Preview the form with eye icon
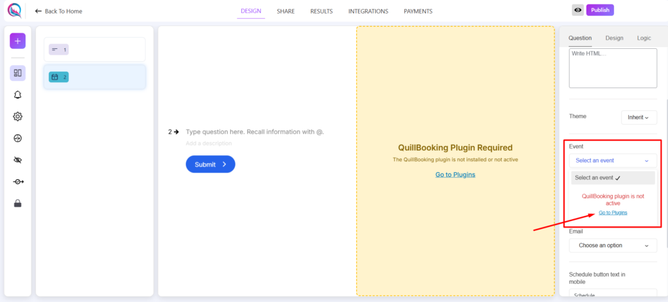Image resolution: width=668 pixels, height=302 pixels. [x=578, y=10]
